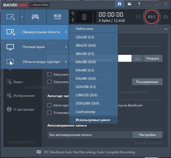171x158 pixels.
Task: Open auto-complete Настройки button
Action: click(147, 135)
